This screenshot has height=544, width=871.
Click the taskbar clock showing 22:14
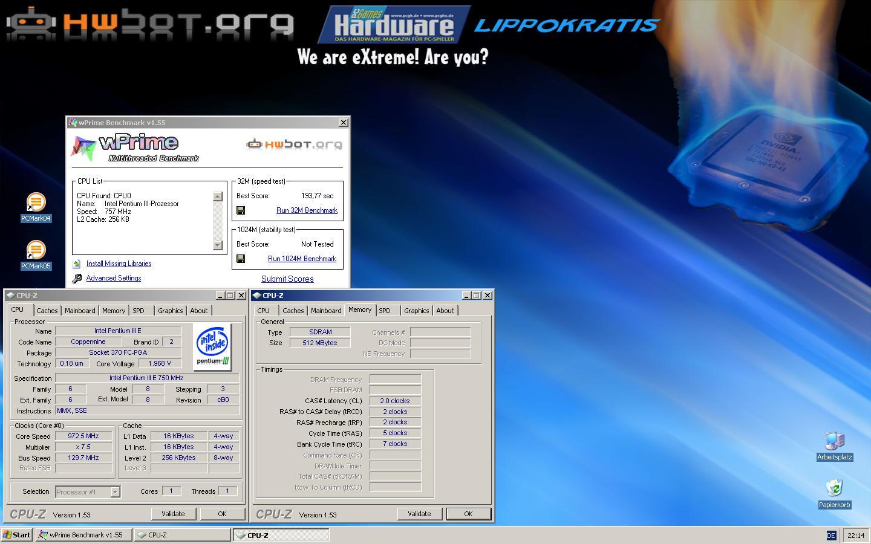tap(856, 536)
